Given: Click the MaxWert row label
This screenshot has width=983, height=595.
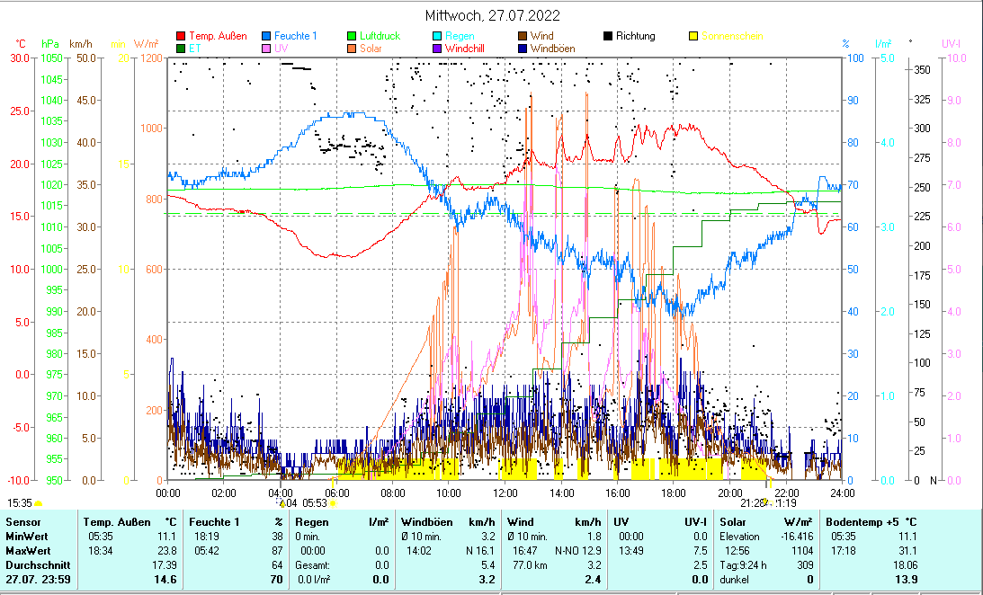Looking at the screenshot, I should point(27,550).
